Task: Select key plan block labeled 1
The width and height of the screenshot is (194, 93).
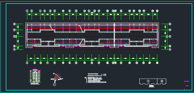Action: 148,81
